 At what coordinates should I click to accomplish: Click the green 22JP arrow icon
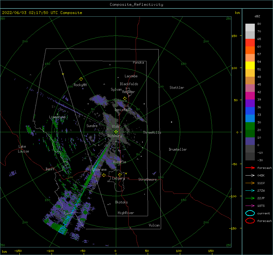(x=250, y=198)
